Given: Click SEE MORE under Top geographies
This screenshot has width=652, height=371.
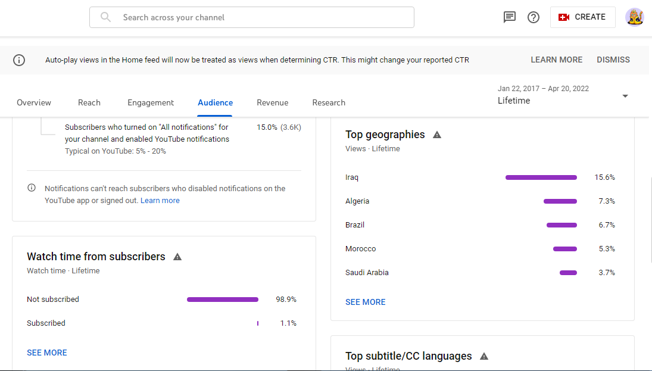Looking at the screenshot, I should point(366,303).
